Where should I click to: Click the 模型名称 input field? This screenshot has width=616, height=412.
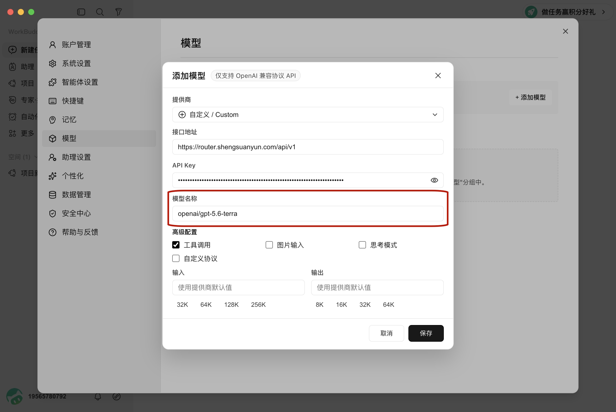308,214
